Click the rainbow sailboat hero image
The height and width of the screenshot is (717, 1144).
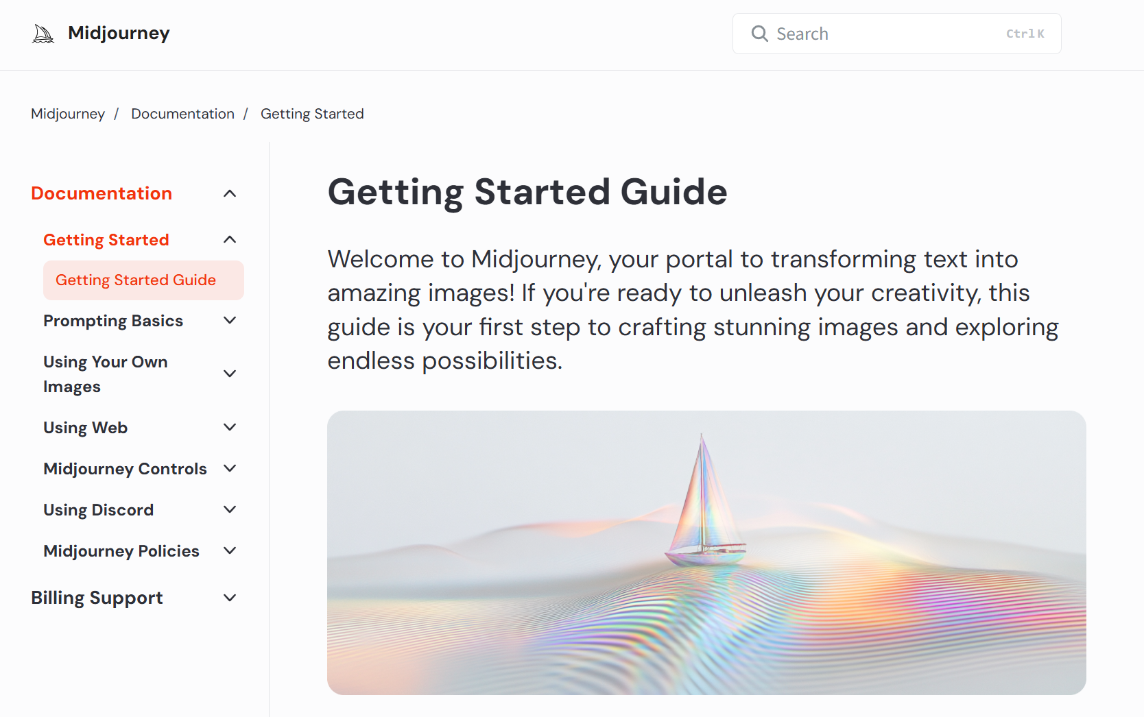(706, 552)
